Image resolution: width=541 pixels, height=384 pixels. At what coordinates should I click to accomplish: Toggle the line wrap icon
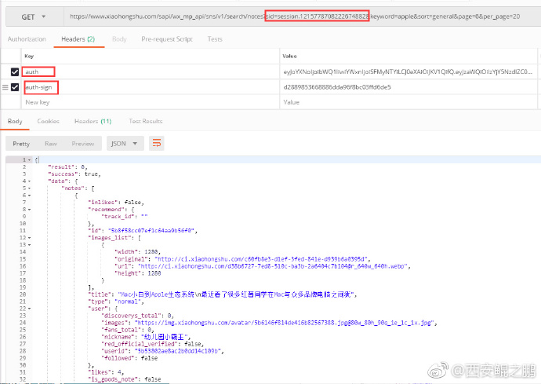156,144
